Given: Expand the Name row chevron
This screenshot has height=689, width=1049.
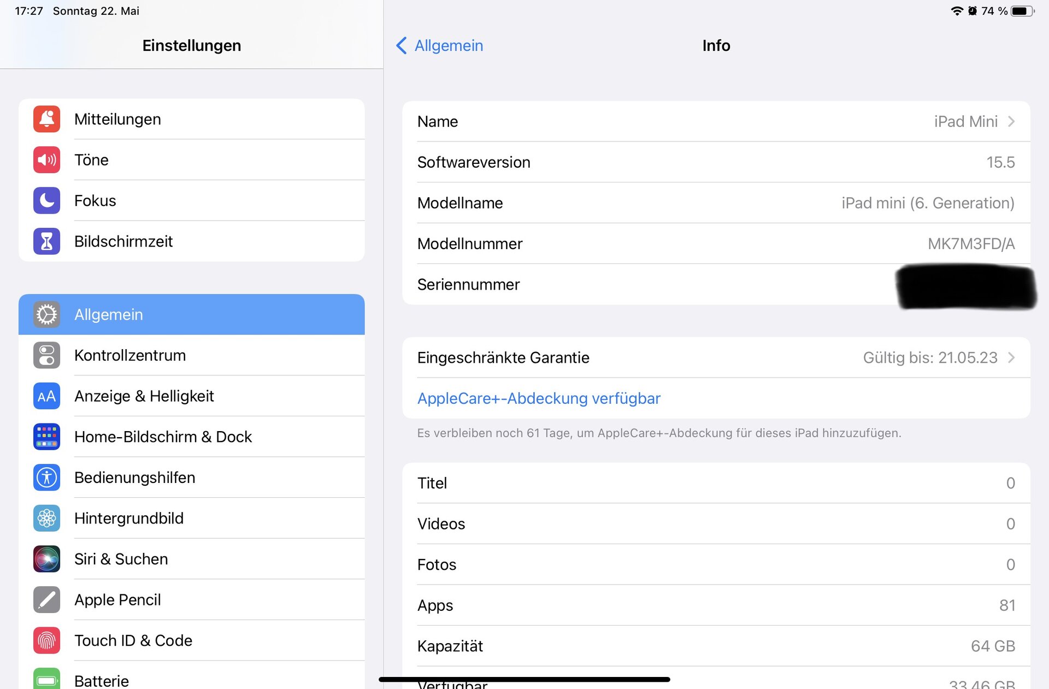Looking at the screenshot, I should (1011, 121).
